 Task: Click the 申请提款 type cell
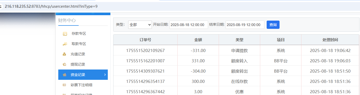pos(239,50)
